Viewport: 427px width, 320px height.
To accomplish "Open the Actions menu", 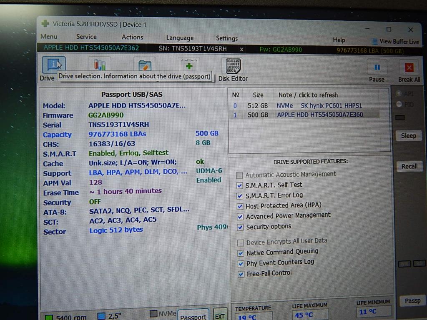I will [x=132, y=37].
